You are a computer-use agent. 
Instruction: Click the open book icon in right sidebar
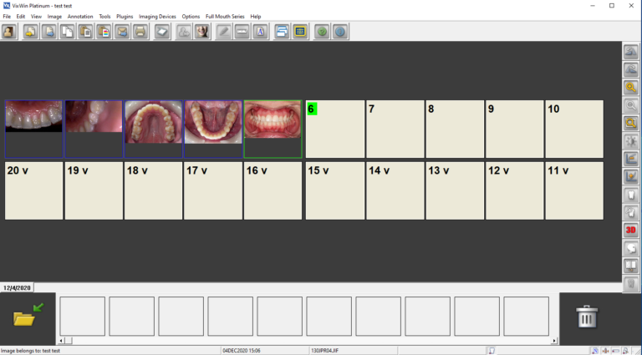(631, 266)
